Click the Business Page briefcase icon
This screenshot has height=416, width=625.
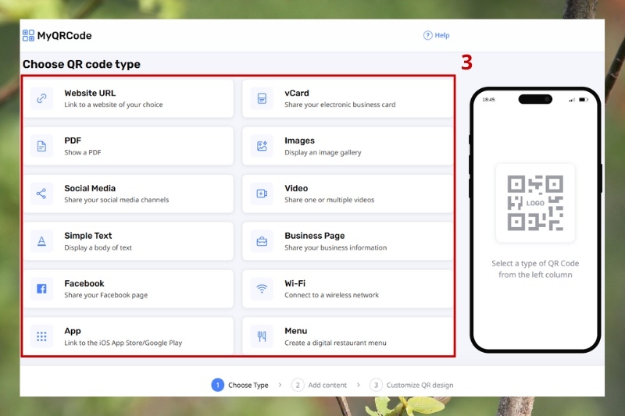click(262, 241)
